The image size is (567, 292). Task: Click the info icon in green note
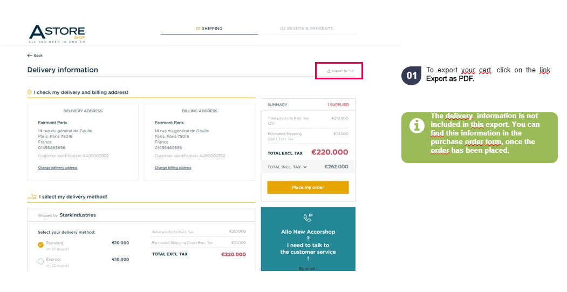(416, 126)
